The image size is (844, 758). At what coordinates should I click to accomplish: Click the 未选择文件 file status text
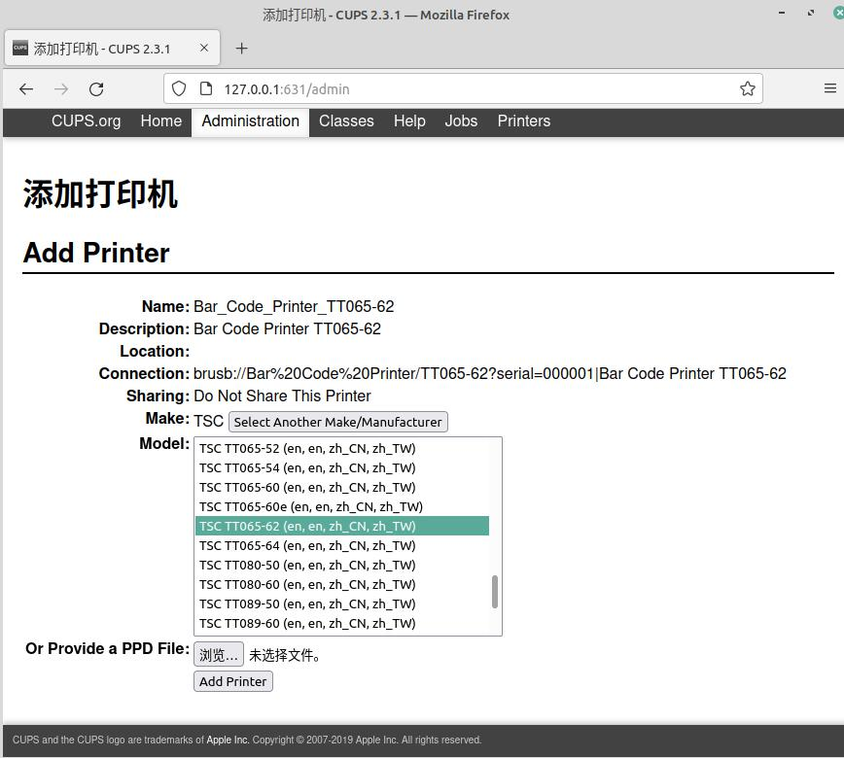[x=285, y=655]
